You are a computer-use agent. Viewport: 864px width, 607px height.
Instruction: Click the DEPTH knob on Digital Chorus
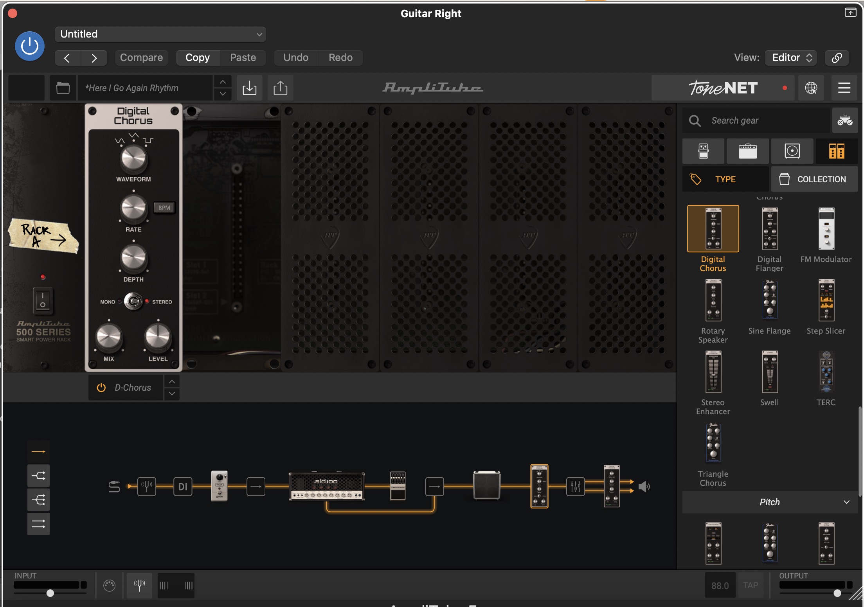133,259
